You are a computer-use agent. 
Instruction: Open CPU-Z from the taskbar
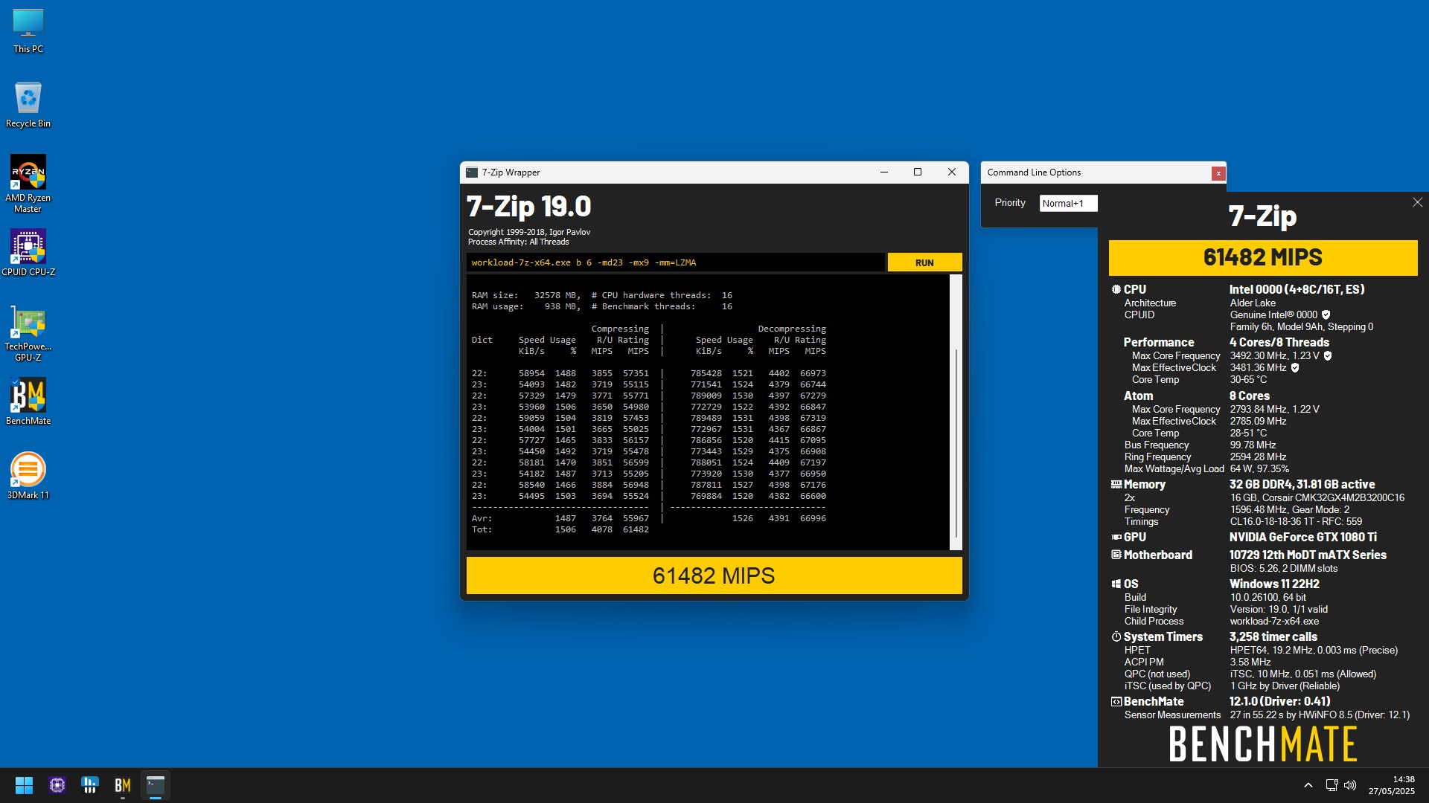pyautogui.click(x=57, y=785)
